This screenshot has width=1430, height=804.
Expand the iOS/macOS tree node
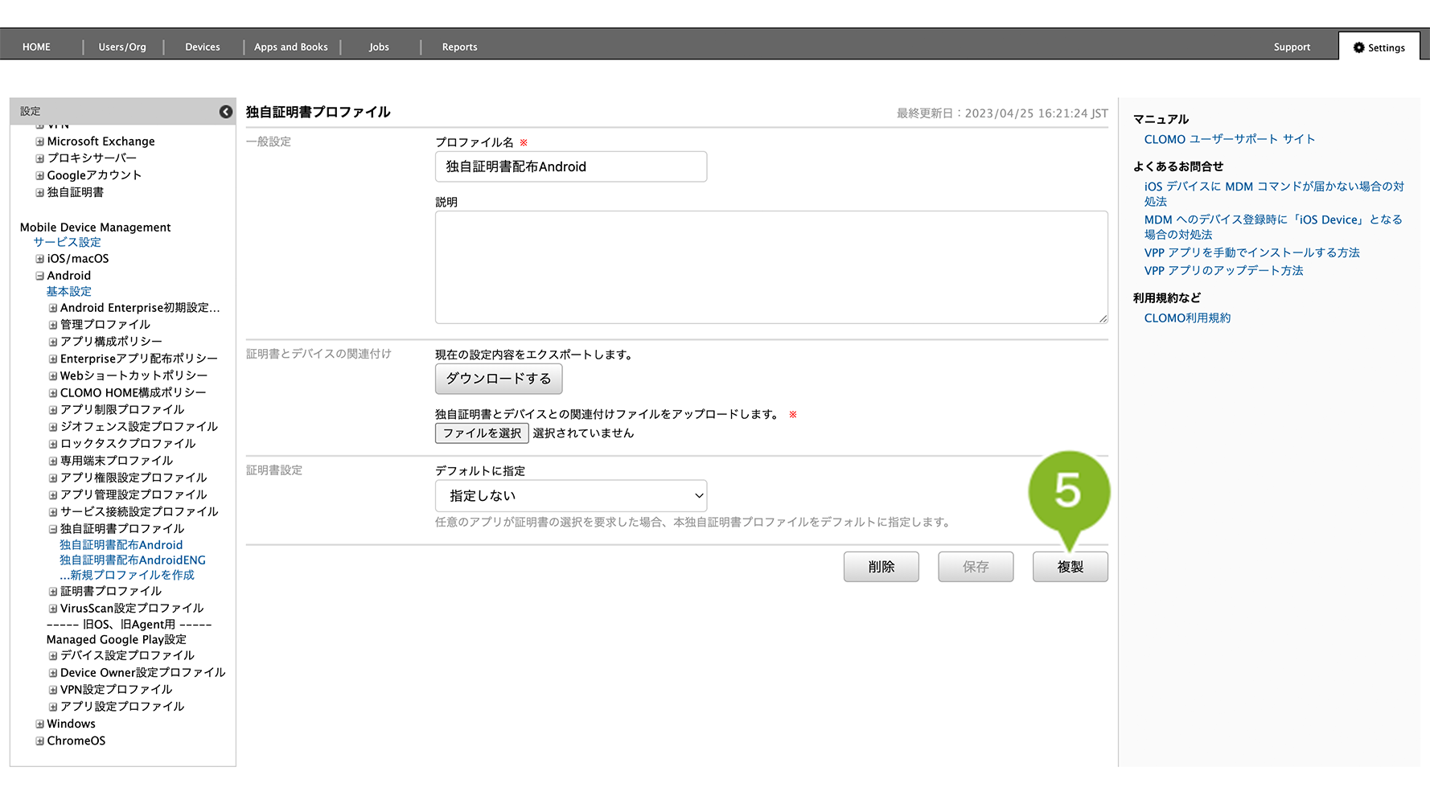[x=39, y=259]
